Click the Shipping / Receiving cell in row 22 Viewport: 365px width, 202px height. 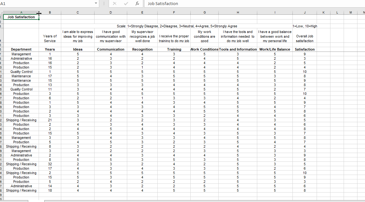21,120
